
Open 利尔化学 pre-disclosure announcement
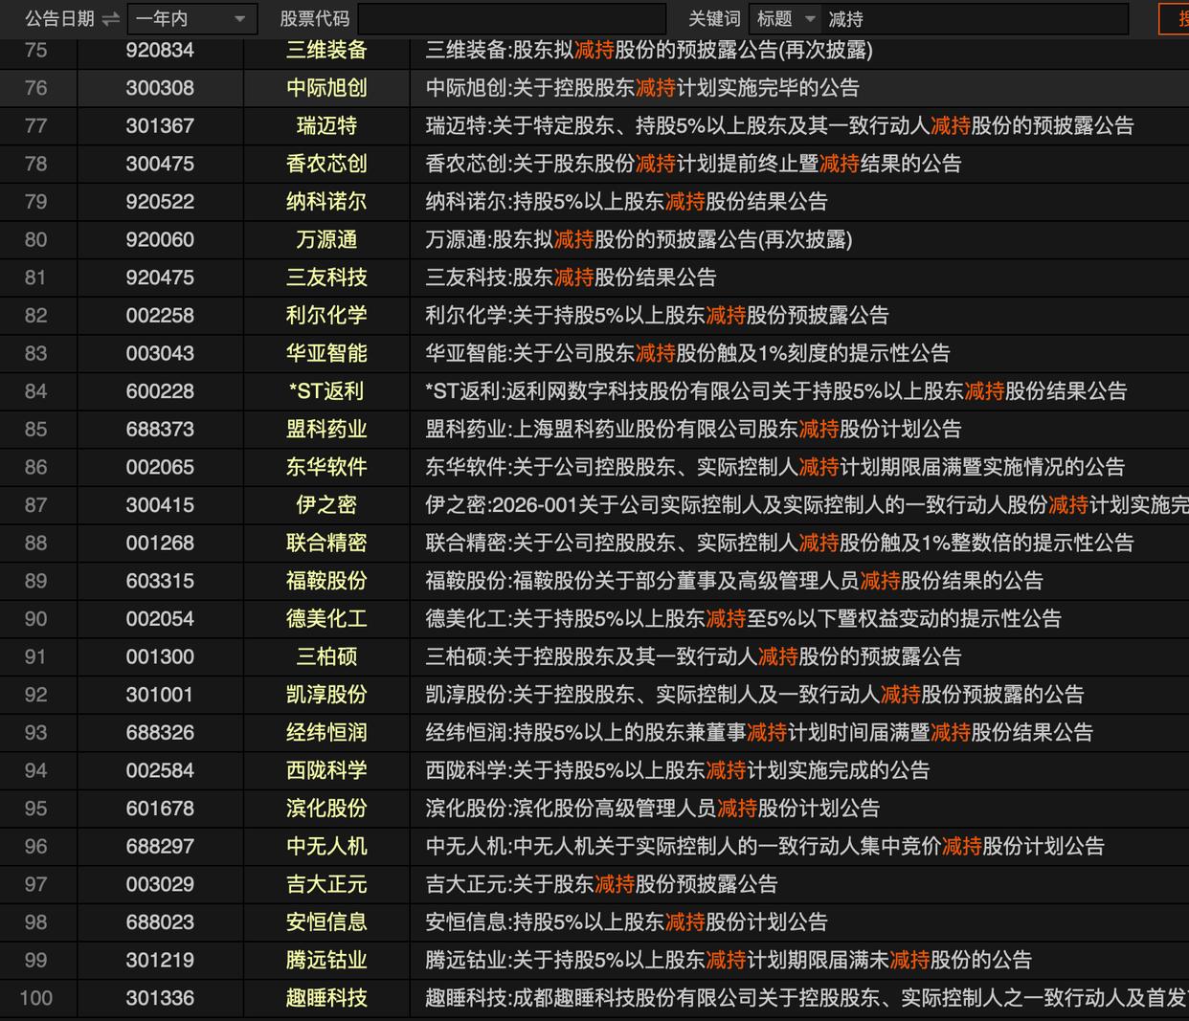coord(657,315)
